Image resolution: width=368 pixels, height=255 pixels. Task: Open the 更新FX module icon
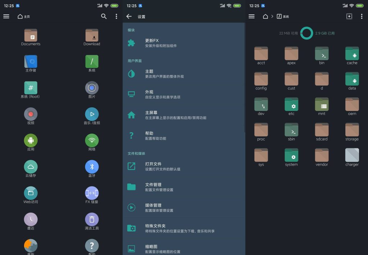132,43
